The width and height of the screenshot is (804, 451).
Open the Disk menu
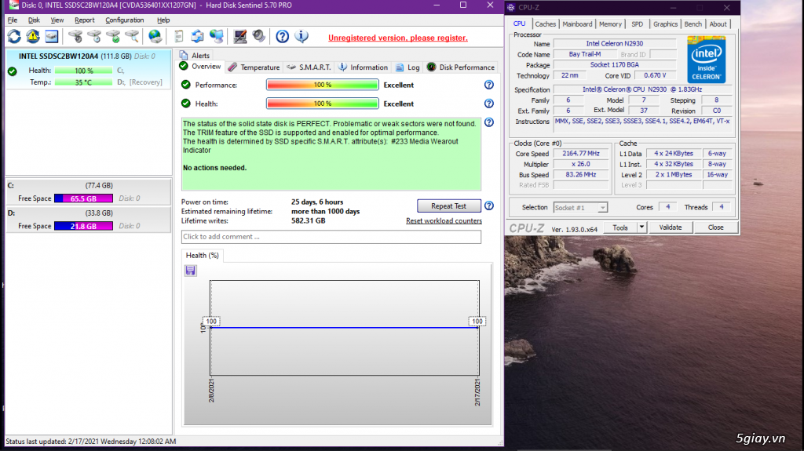click(x=34, y=20)
